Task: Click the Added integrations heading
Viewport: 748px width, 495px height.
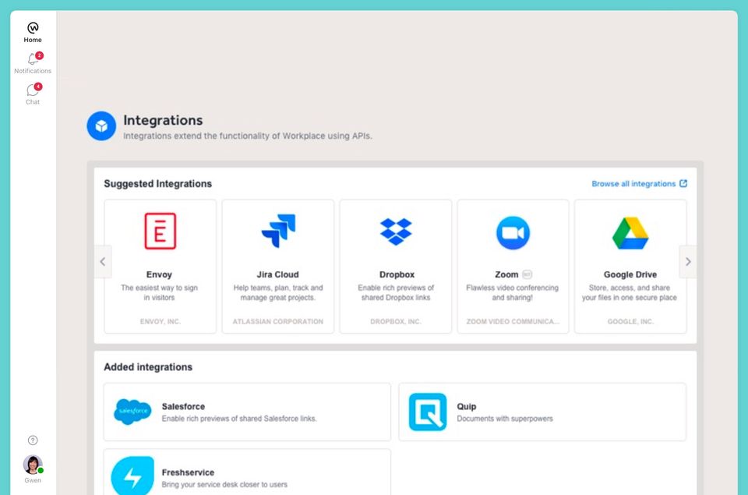Action: pos(148,367)
